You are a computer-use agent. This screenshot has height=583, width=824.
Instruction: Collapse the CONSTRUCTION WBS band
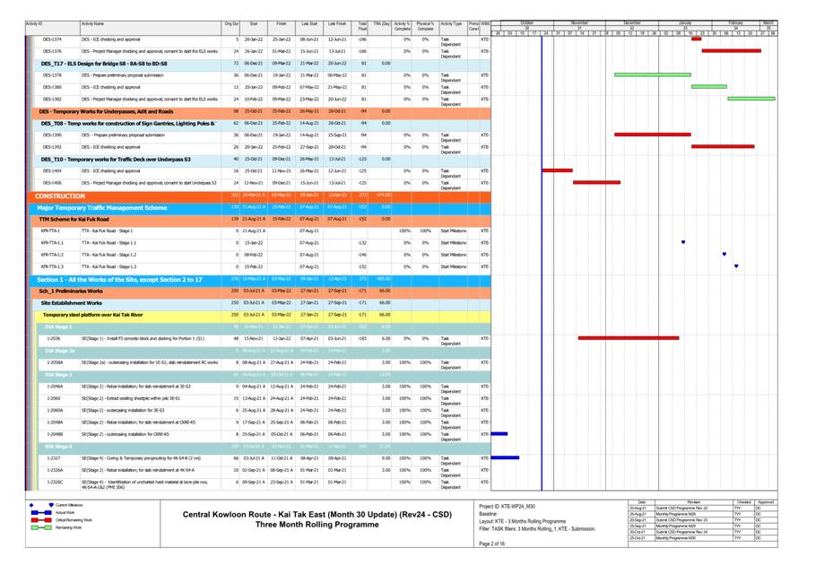pyautogui.click(x=60, y=196)
